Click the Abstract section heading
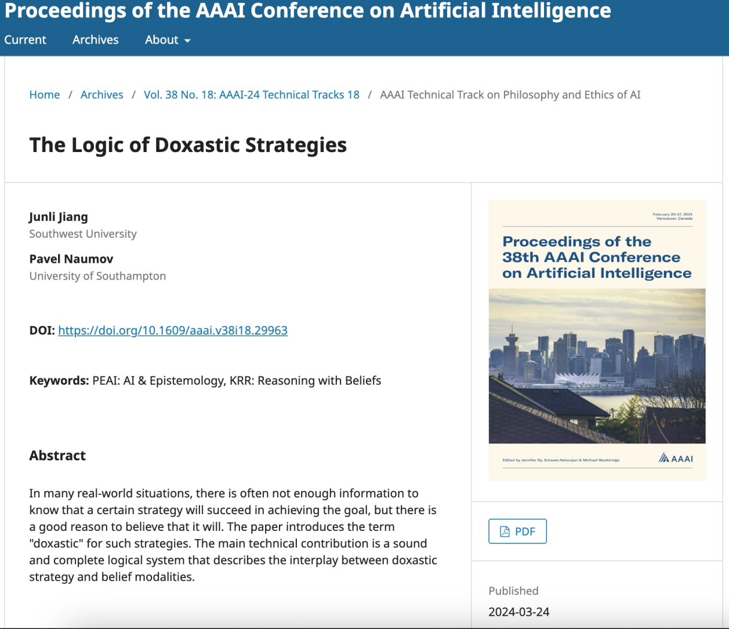This screenshot has height=629, width=729. pos(57,455)
